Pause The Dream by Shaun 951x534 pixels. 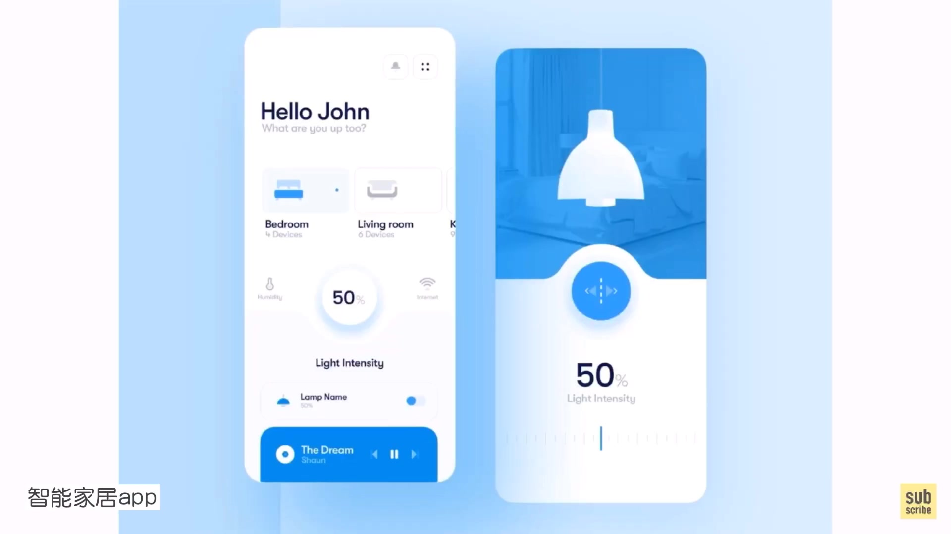394,454
